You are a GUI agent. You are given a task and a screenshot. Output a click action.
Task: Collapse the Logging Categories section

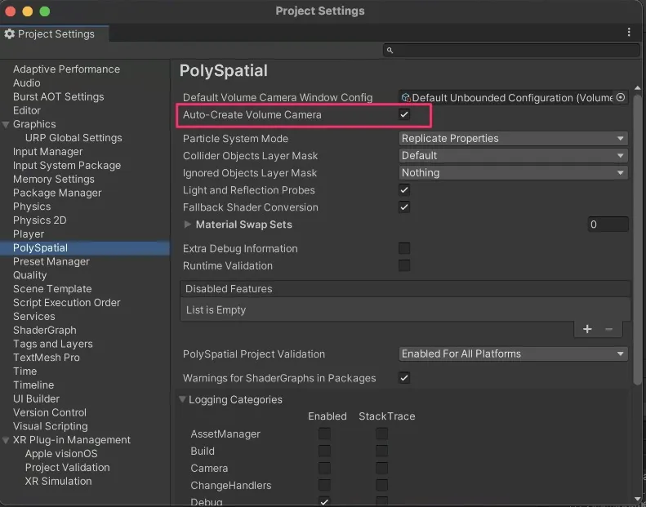pos(182,400)
